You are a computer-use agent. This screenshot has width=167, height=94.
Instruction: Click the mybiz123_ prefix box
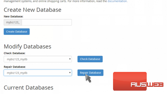tap(13, 22)
